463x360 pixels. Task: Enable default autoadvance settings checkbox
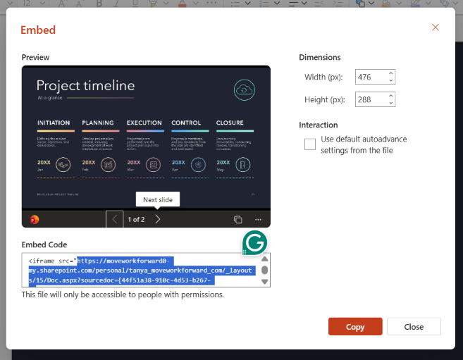[310, 144]
